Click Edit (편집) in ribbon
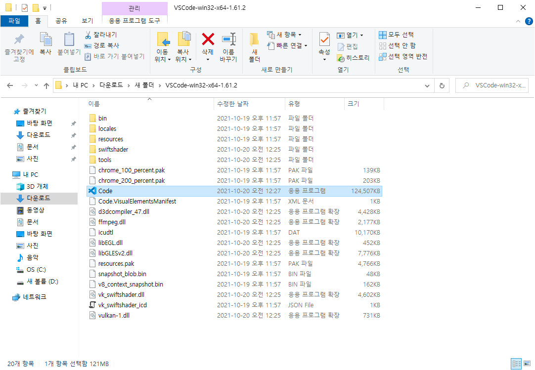 tap(347, 46)
